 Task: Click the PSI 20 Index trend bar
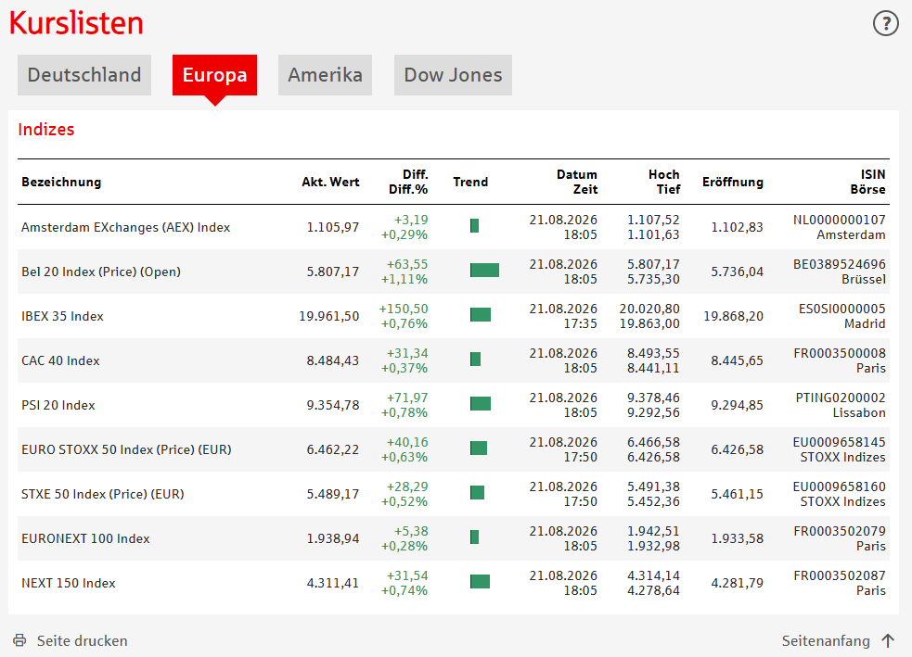(481, 404)
